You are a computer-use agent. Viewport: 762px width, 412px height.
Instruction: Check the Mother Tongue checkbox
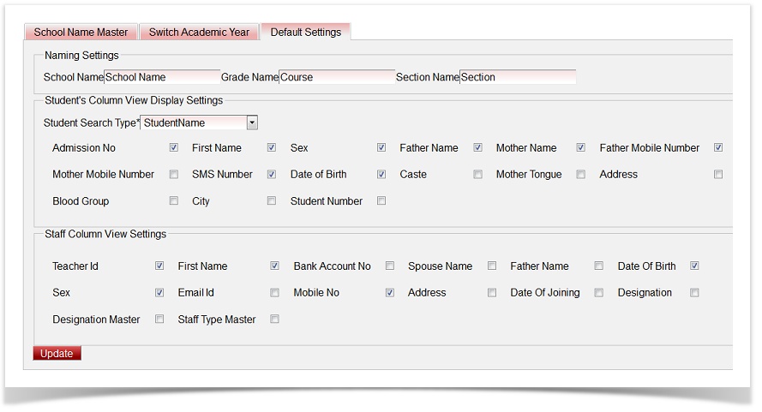[x=580, y=174]
